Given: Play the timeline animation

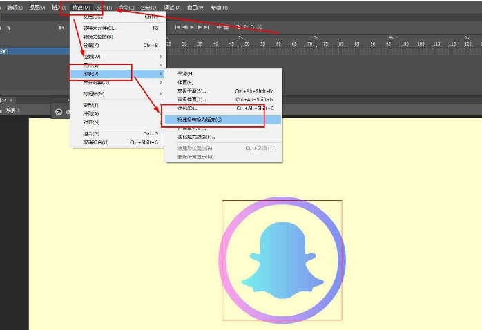Looking at the screenshot, I should tap(192, 28).
